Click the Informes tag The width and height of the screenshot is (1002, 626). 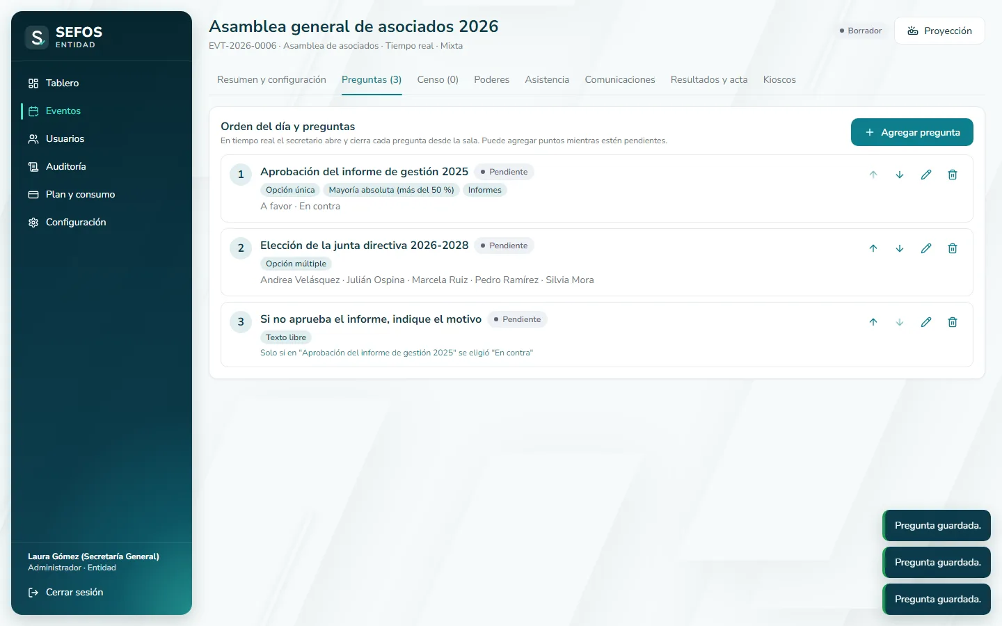[484, 190]
